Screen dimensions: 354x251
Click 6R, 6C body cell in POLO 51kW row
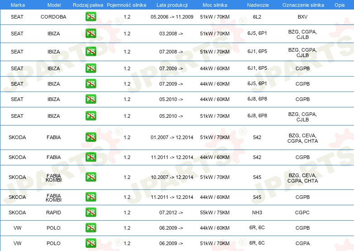tap(257, 243)
